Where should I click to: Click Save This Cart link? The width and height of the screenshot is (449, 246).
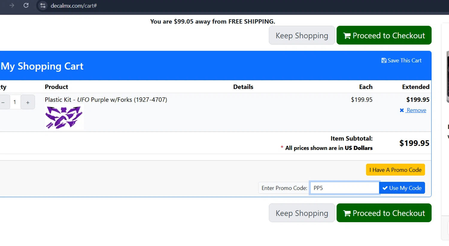[401, 61]
